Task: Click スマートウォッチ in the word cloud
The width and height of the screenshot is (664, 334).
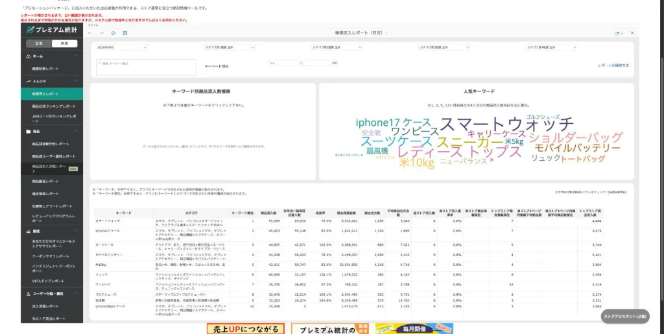Action: [x=506, y=125]
